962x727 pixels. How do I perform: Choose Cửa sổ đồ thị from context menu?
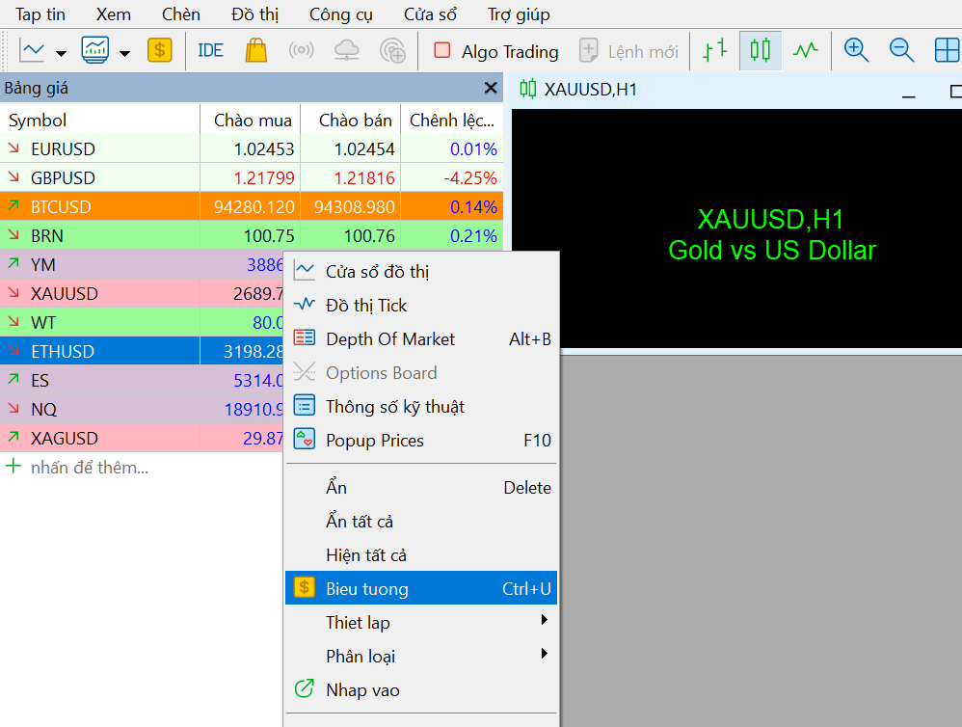pos(421,271)
